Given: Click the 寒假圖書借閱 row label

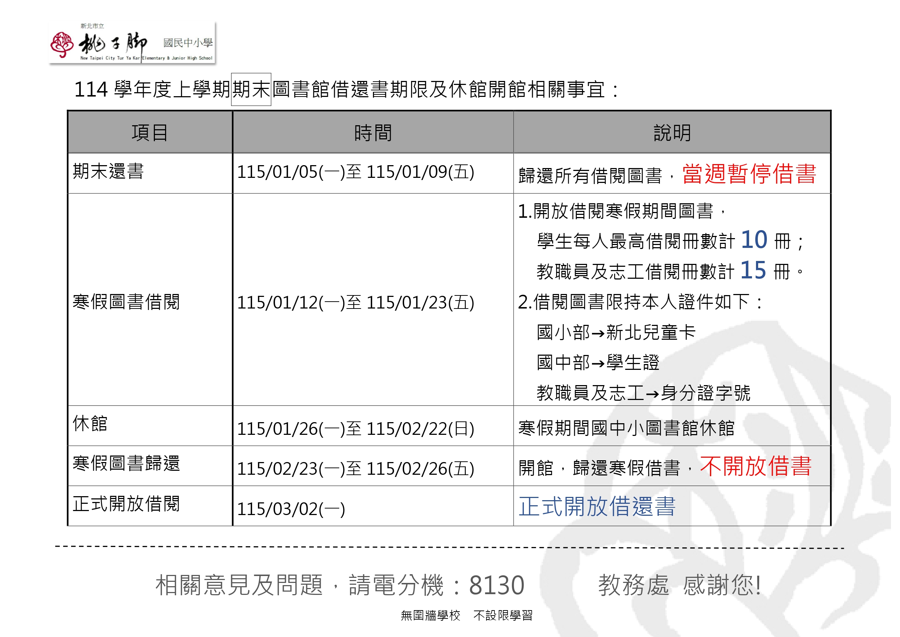Looking at the screenshot, I should (x=126, y=302).
